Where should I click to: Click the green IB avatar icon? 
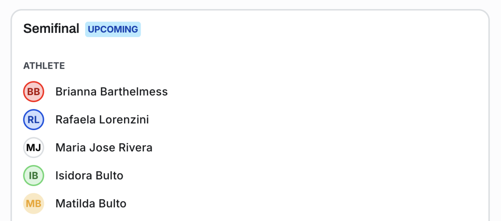(33, 176)
